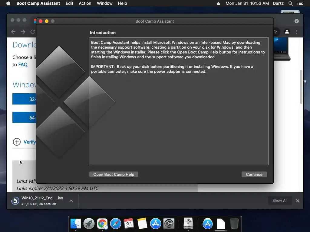This screenshot has height=232, width=310.
Task: Bookmark the page with Chrome's star icon
Action: coord(275,32)
